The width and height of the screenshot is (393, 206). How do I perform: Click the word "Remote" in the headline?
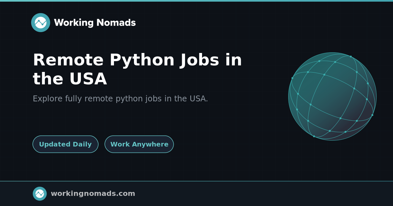68,60
